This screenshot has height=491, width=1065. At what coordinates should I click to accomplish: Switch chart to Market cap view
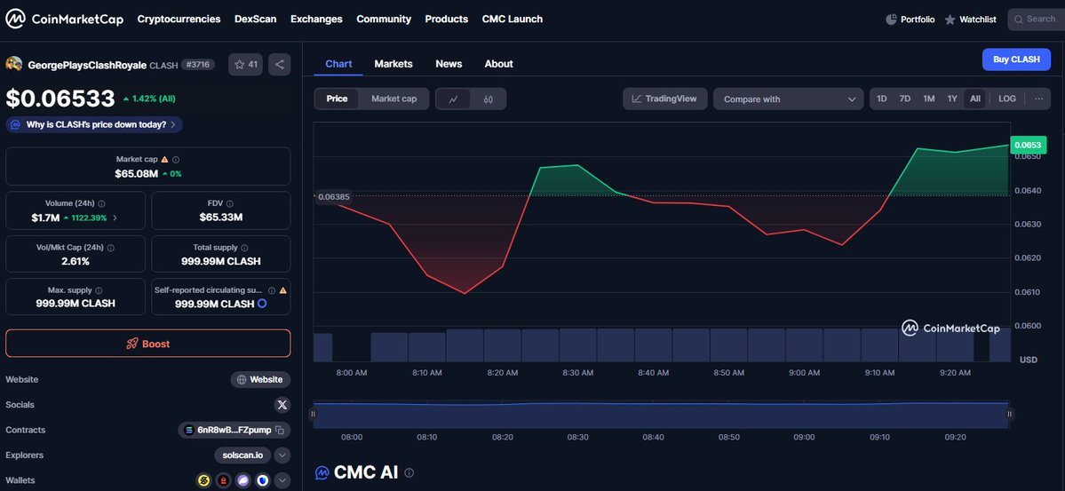(393, 99)
